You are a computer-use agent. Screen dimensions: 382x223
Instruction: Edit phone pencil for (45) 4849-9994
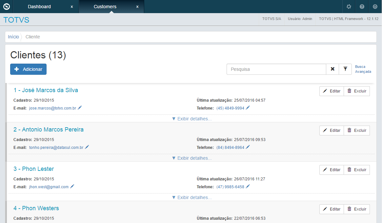coord(248,108)
